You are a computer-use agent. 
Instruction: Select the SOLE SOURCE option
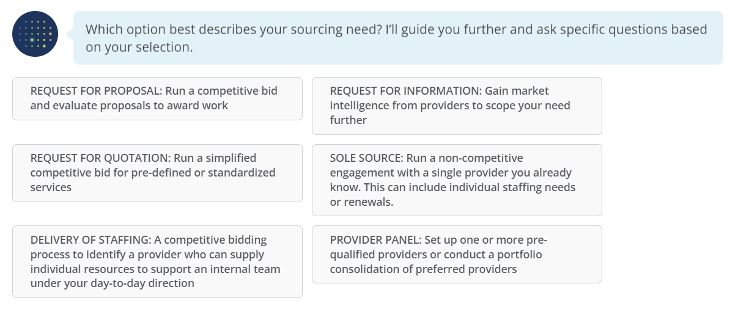coord(457,180)
